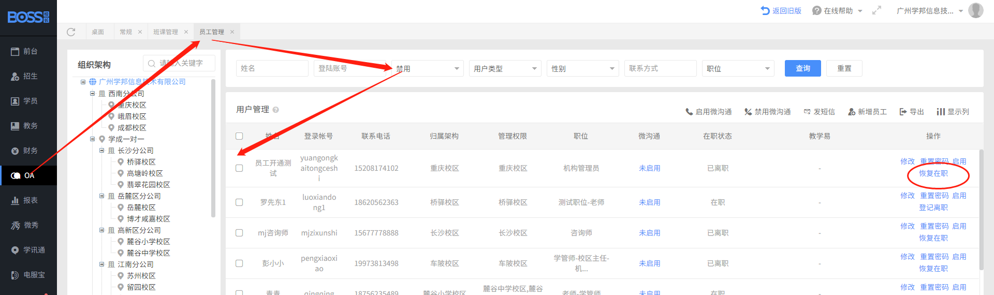This screenshot has height=295, width=994.
Task: Open the 前台 sidebar module
Action: 24,51
